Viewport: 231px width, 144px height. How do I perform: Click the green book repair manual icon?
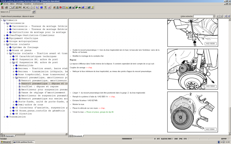pyautogui.click(x=77, y=7)
